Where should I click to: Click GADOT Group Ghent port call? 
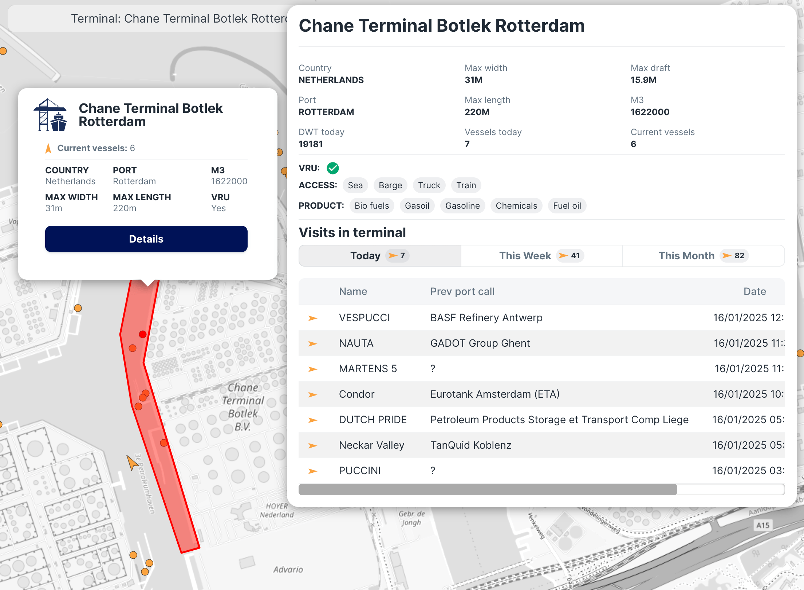[x=480, y=343]
